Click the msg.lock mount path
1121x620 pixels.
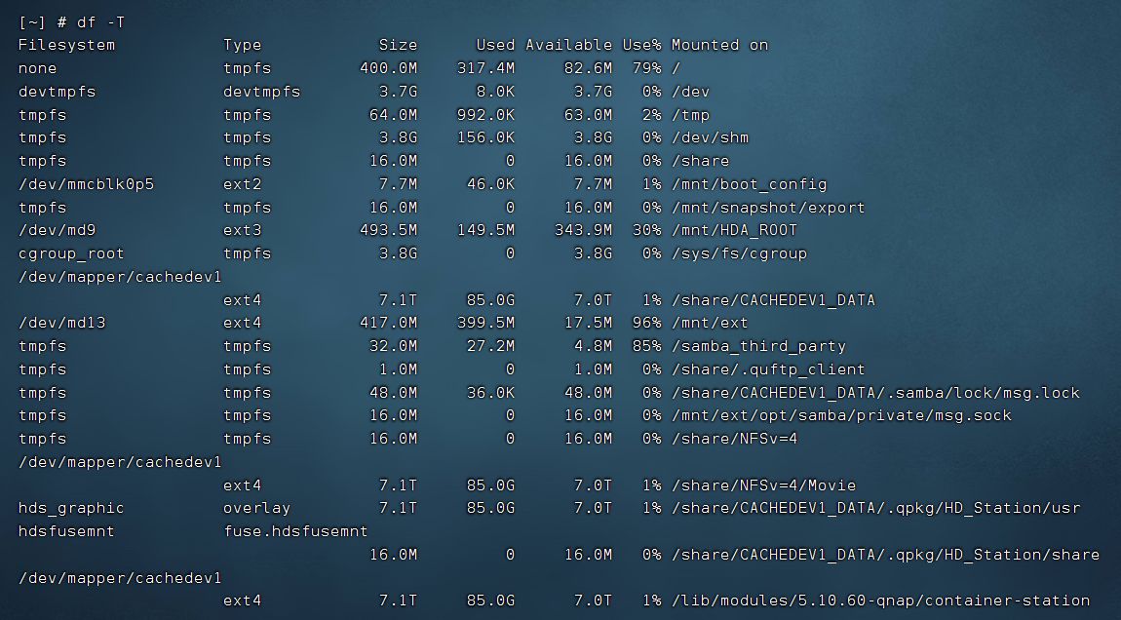875,393
